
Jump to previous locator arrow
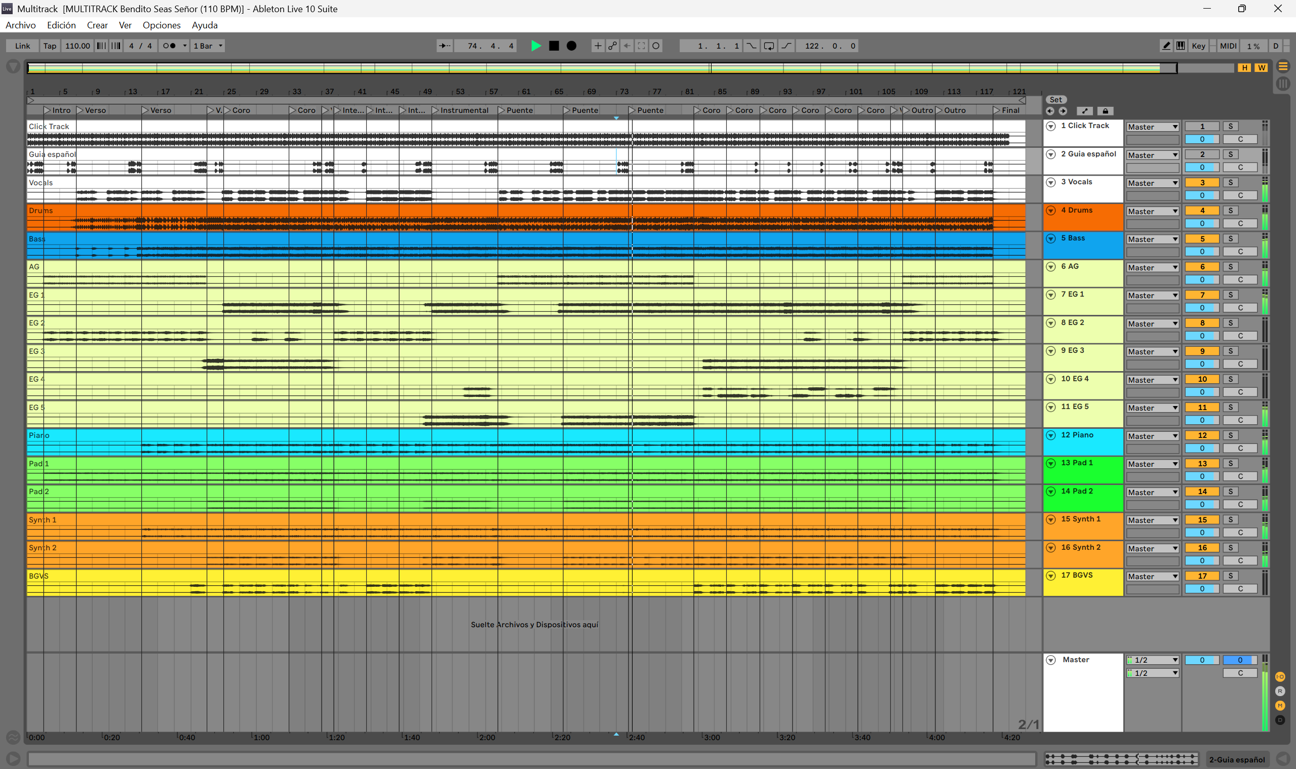coord(1050,111)
